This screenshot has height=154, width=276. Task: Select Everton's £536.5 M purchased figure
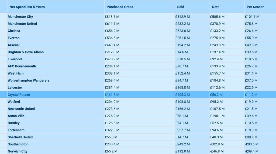(112, 38)
